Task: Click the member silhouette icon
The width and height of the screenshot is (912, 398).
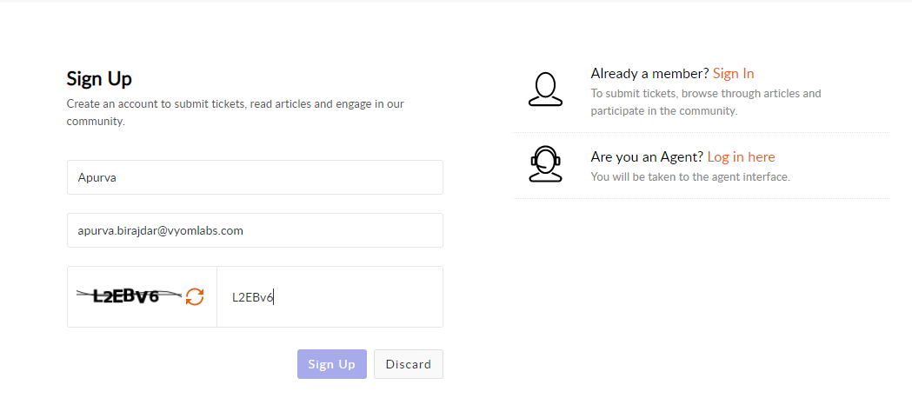Action: tap(545, 89)
